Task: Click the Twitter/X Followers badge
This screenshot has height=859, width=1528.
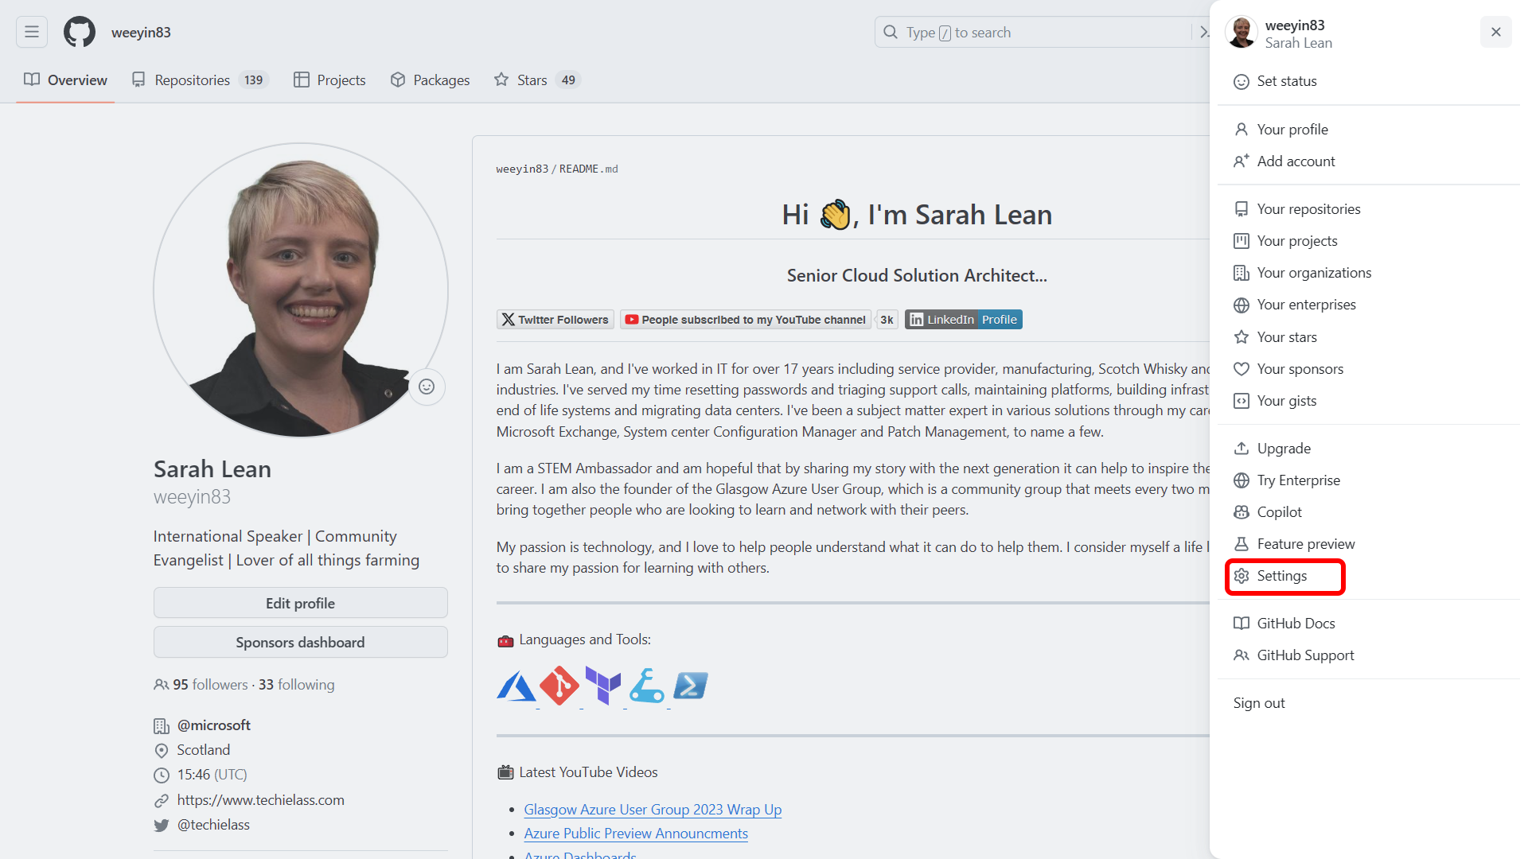Action: tap(555, 319)
